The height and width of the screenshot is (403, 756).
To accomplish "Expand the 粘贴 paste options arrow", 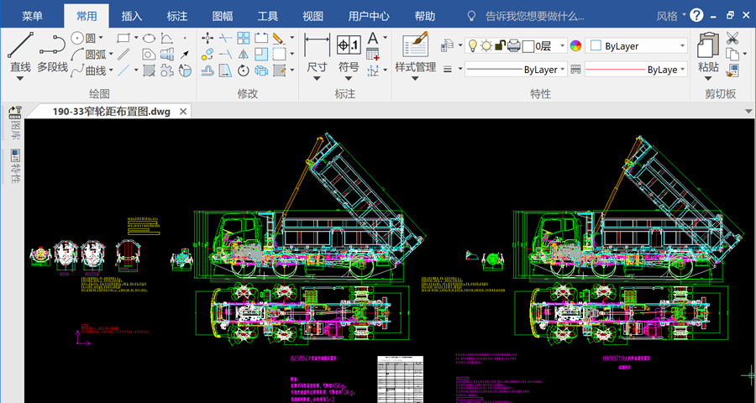I will pos(708,79).
